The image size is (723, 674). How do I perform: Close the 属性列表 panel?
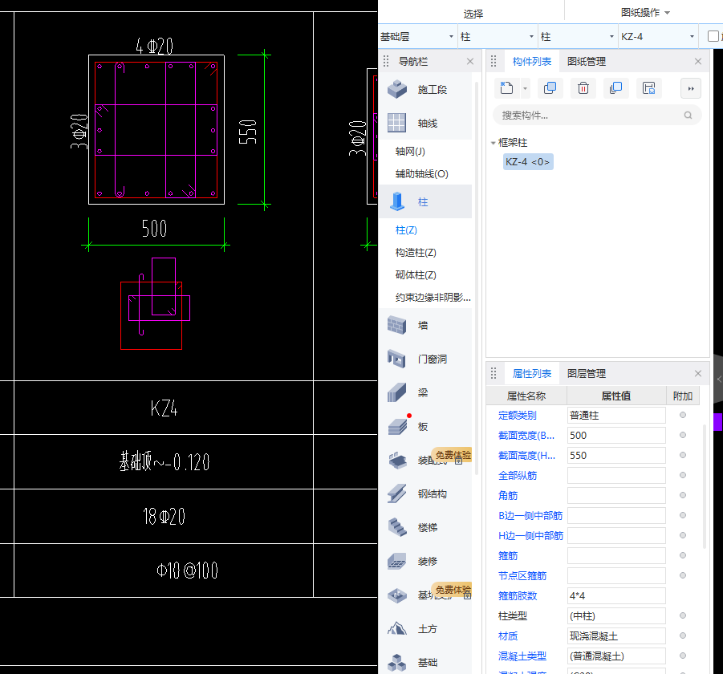pyautogui.click(x=697, y=373)
